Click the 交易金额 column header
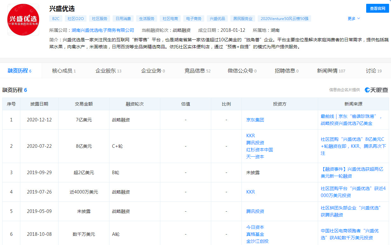391x245 pixels. coord(84,104)
